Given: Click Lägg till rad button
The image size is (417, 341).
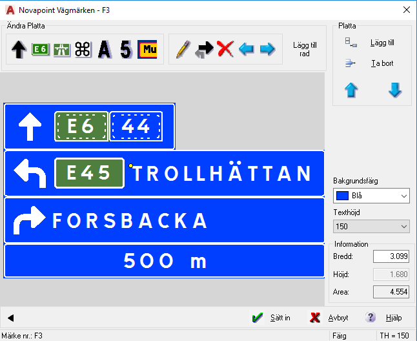Looking at the screenshot, I should tap(305, 49).
